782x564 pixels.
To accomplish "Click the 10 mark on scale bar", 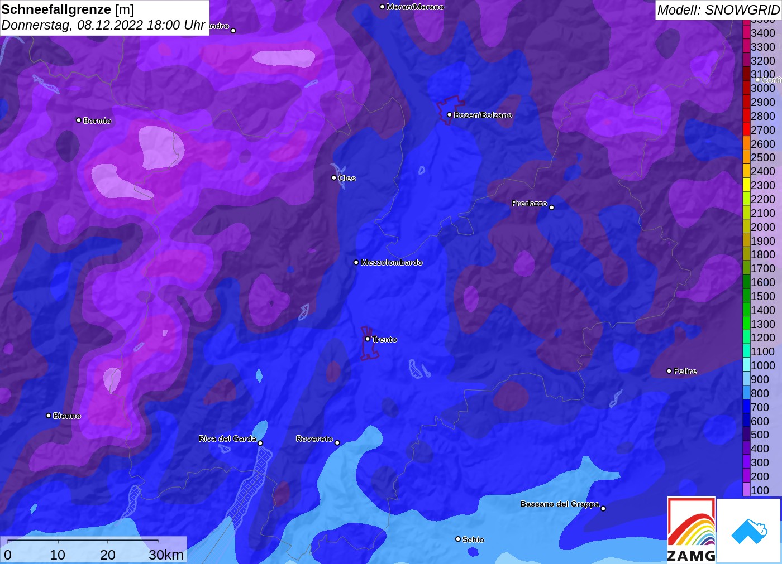I will [58, 555].
